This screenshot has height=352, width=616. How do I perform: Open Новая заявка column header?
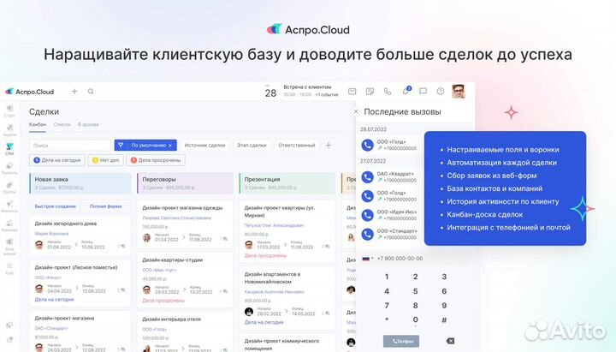point(80,183)
